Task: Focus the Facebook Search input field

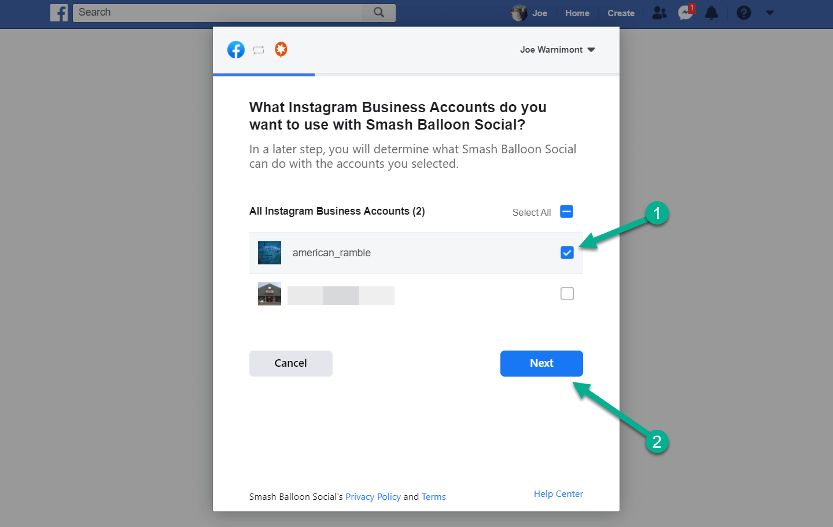Action: pyautogui.click(x=219, y=13)
